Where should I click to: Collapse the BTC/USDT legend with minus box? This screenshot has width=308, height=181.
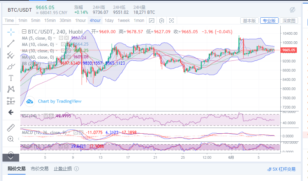(x=23, y=31)
